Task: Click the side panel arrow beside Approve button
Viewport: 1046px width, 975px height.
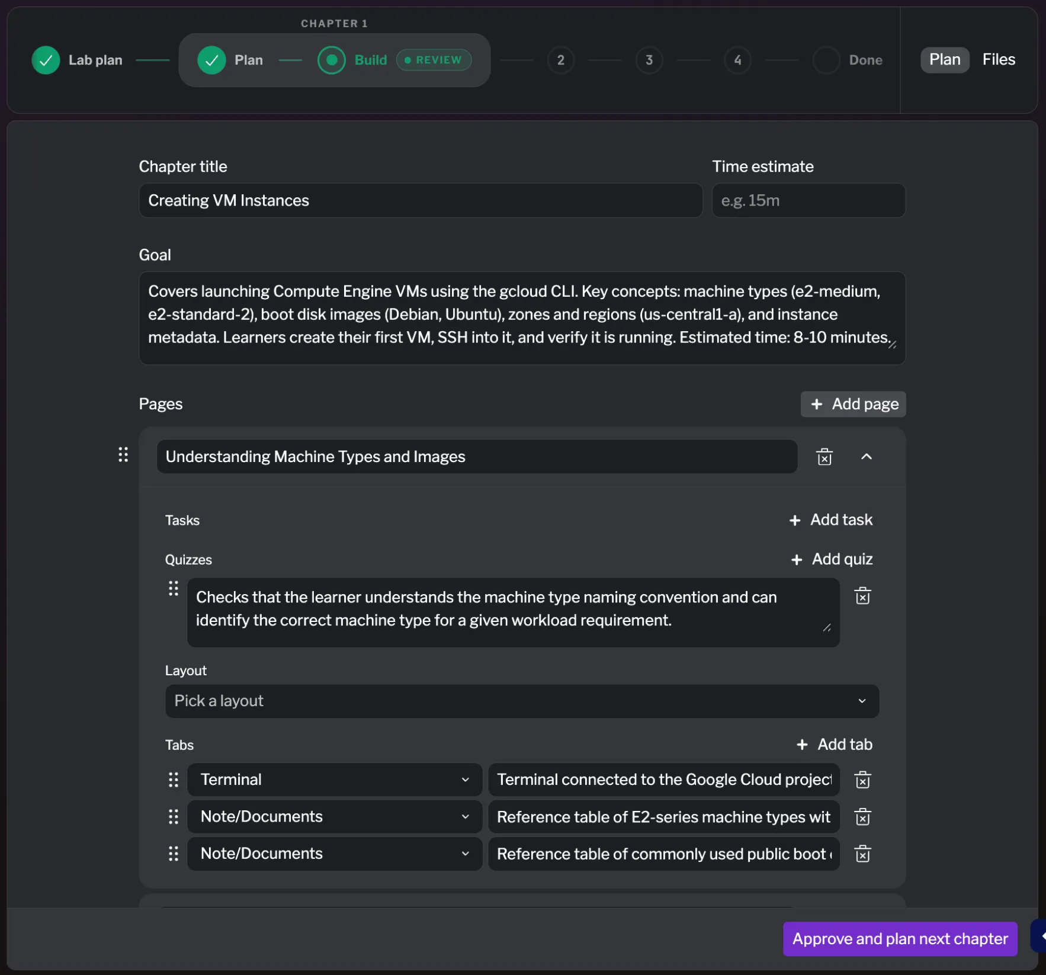Action: [1039, 936]
